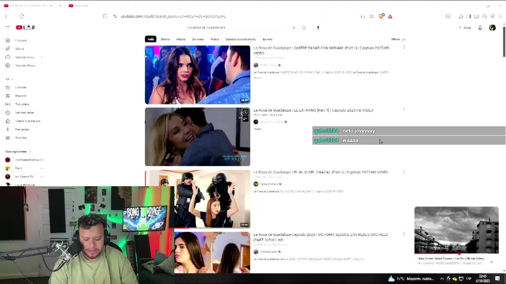Open the Filtros options
This screenshot has width=506, height=284.
point(398,39)
